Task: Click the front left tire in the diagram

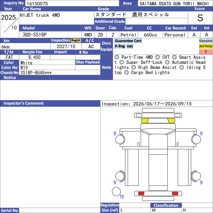Action: tap(120, 139)
